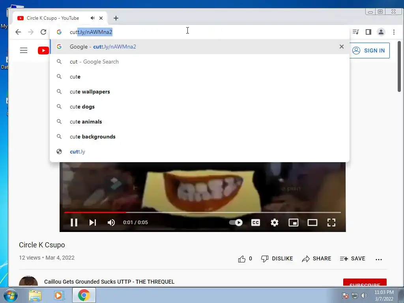Screen dimensions: 404x303
Task: Choose the 'cute' search suggestion
Action: tap(200, 77)
